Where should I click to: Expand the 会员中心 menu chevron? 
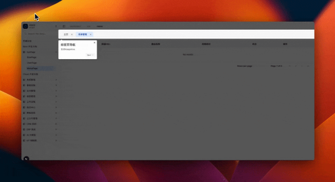pos(56,108)
